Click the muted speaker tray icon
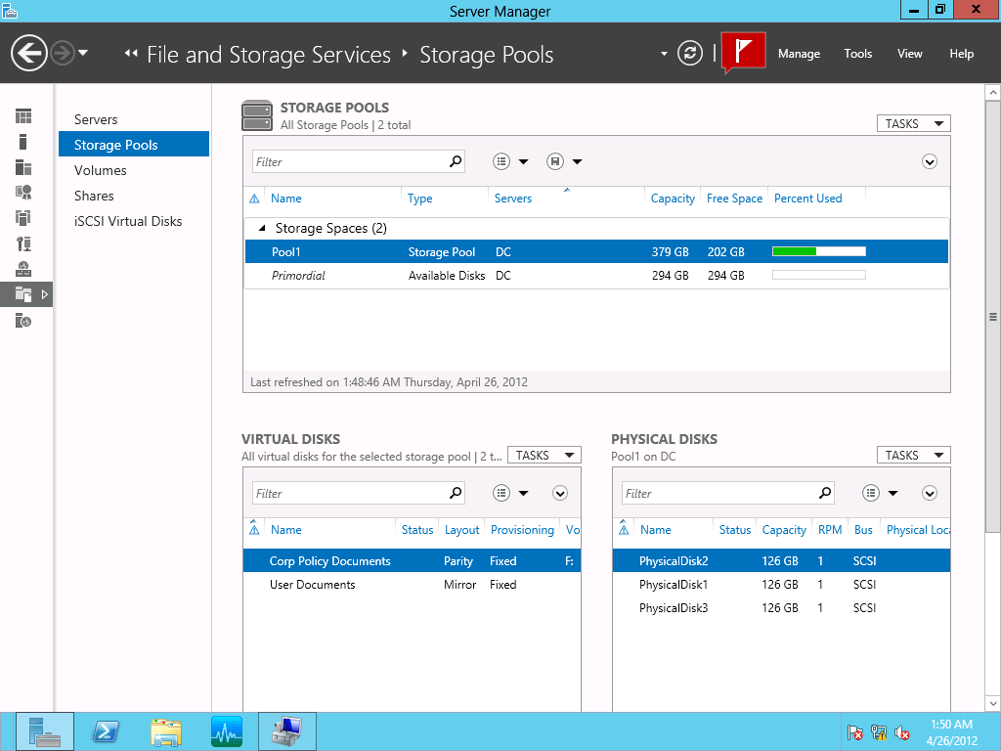Image resolution: width=1001 pixels, height=751 pixels. coord(902,732)
